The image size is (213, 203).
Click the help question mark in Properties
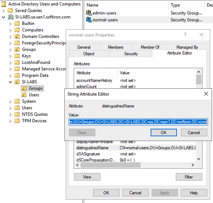click(185, 35)
